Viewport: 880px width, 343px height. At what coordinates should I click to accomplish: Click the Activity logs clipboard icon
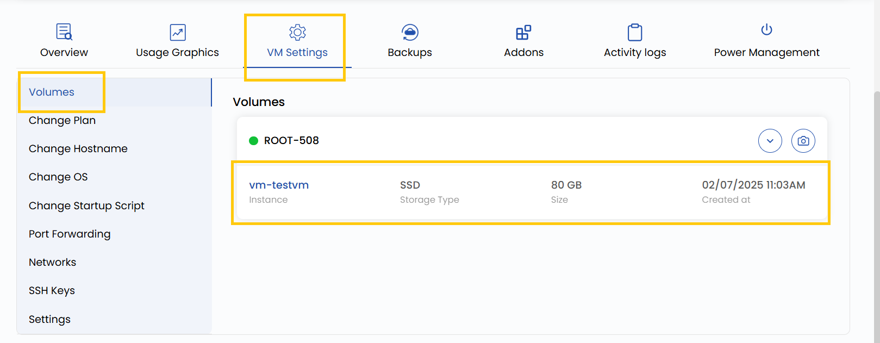click(x=635, y=32)
